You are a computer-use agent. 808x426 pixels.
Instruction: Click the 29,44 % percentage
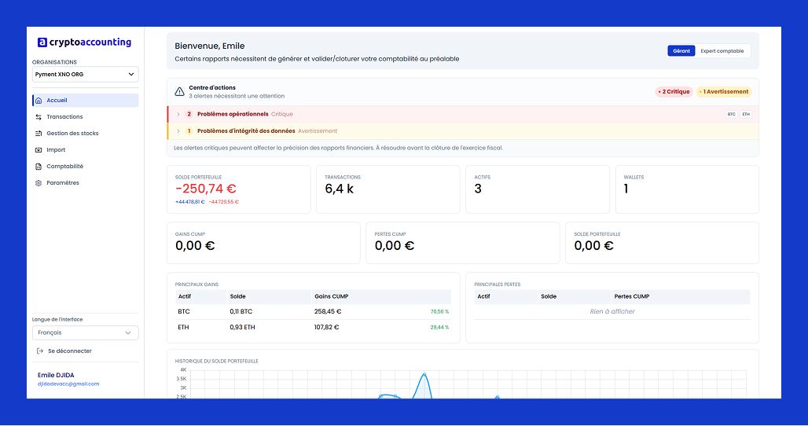click(439, 327)
